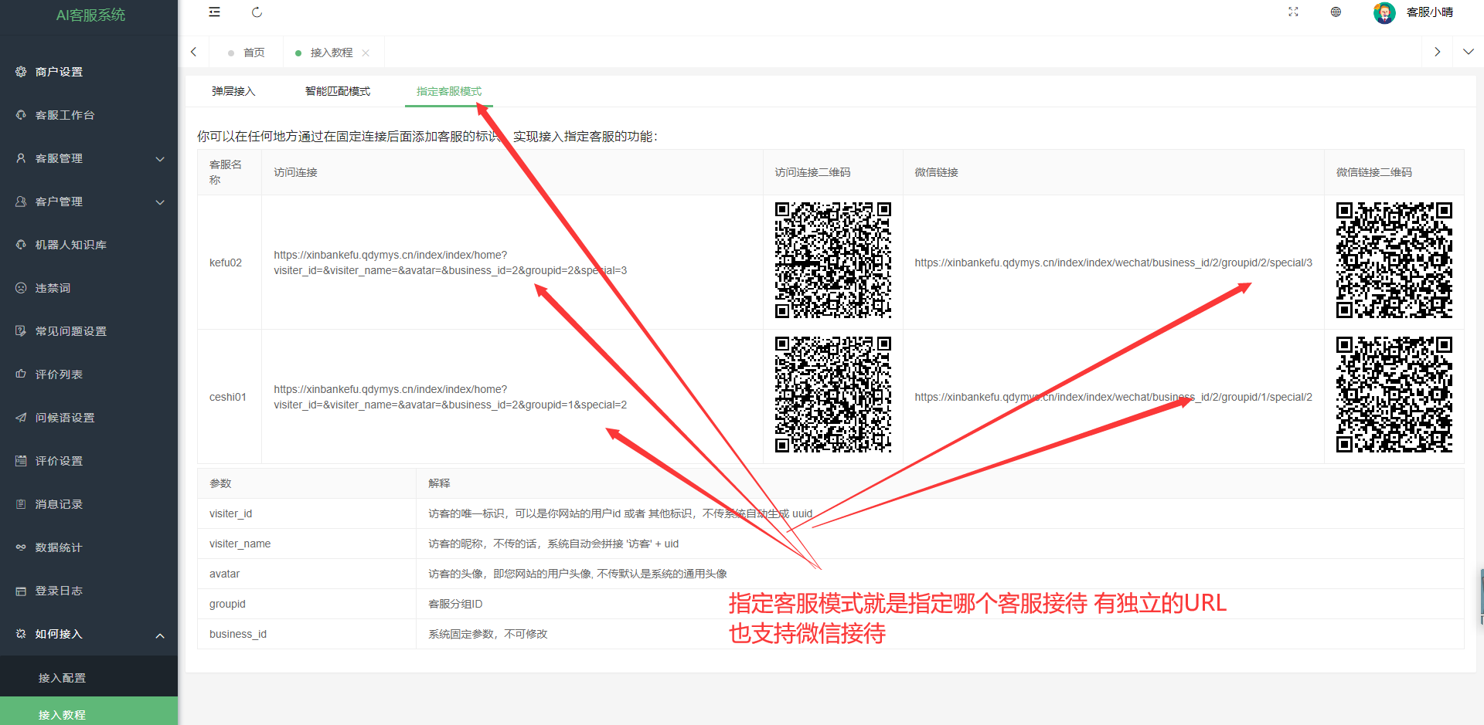Expand the 客服管理 submenu arrow
Image resolution: width=1484 pixels, height=725 pixels.
coord(160,159)
